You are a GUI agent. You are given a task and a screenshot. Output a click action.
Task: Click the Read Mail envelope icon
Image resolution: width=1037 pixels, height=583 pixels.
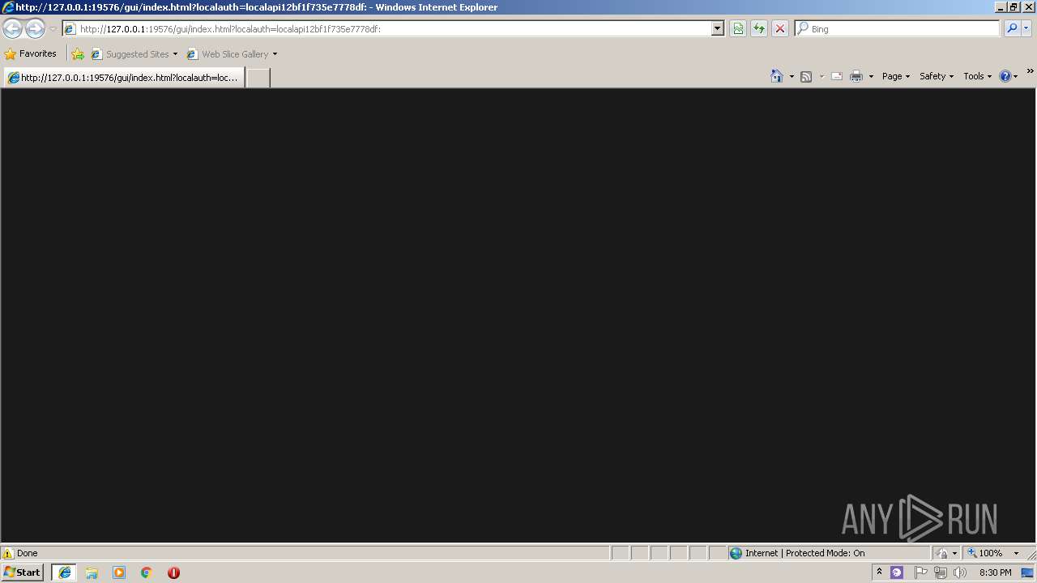[837, 76]
